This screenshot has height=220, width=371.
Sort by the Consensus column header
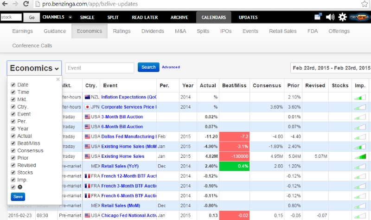tap(267, 85)
